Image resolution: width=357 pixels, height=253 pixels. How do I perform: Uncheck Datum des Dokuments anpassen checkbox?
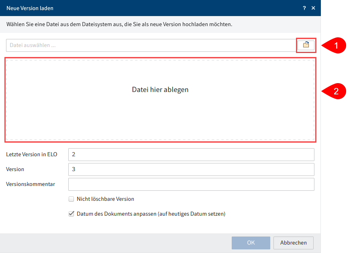(x=71, y=214)
